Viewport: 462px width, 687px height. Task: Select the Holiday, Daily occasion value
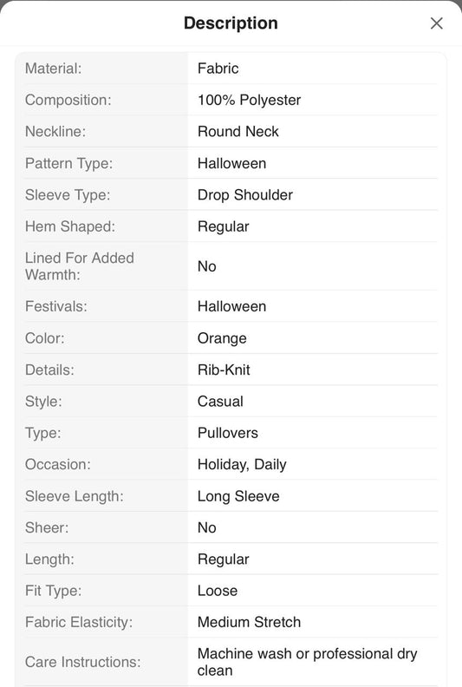242,464
